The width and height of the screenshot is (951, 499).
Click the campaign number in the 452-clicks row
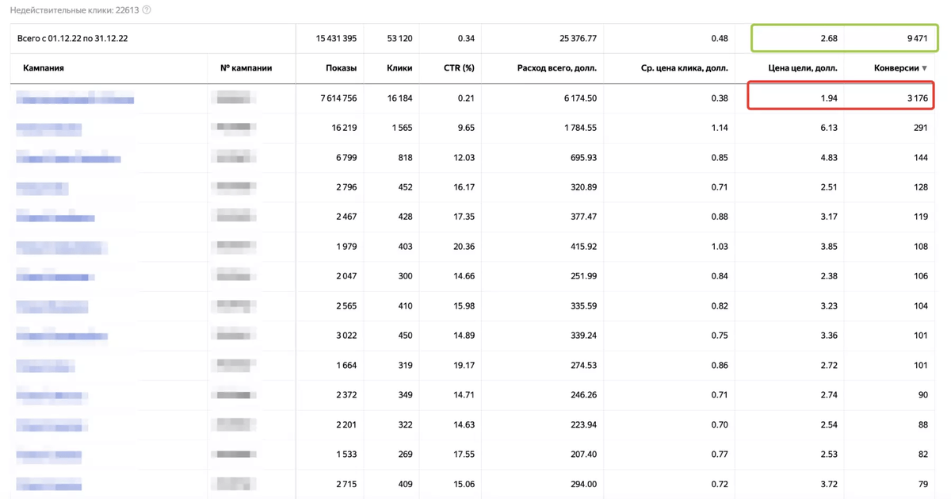coord(235,188)
